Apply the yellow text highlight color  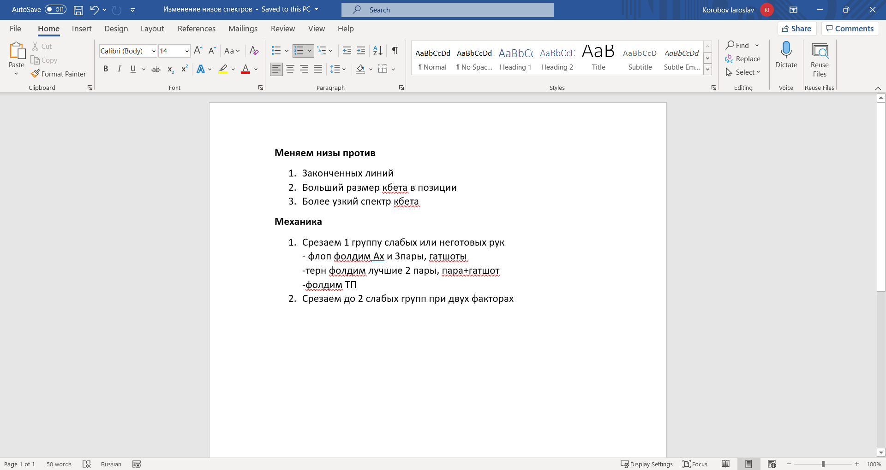click(223, 69)
